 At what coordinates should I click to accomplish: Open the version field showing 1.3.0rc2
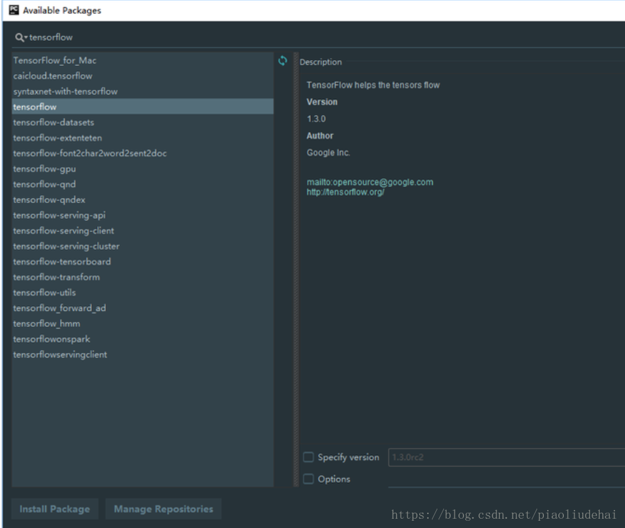point(507,457)
